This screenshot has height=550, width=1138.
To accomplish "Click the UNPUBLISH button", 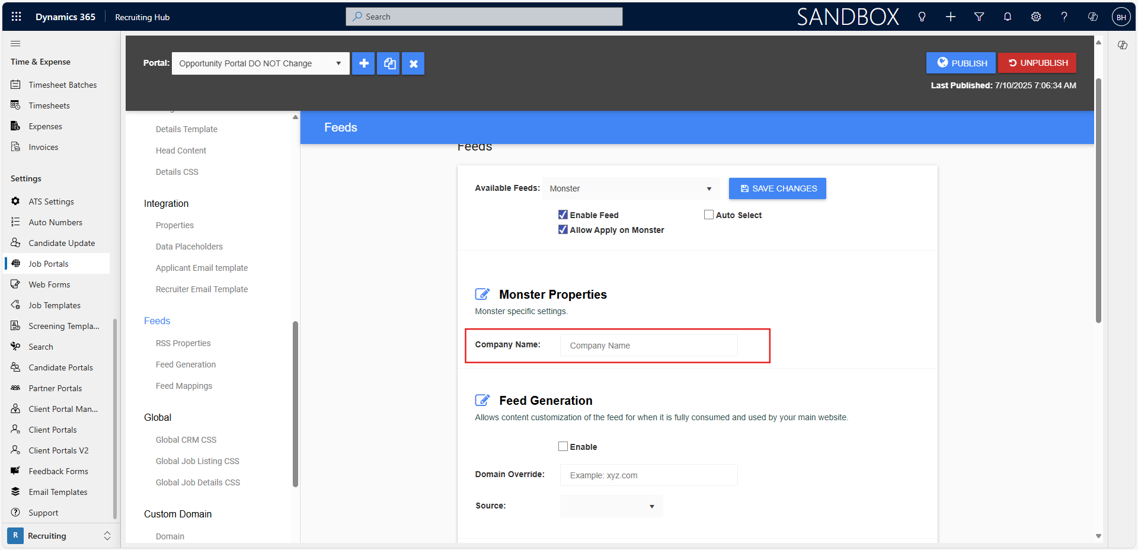I will coord(1037,63).
